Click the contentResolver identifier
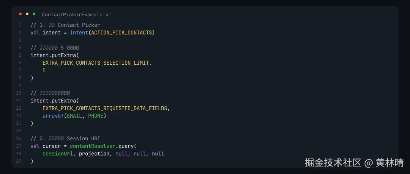Image resolution: width=410 pixels, height=174 pixels. click(x=93, y=146)
